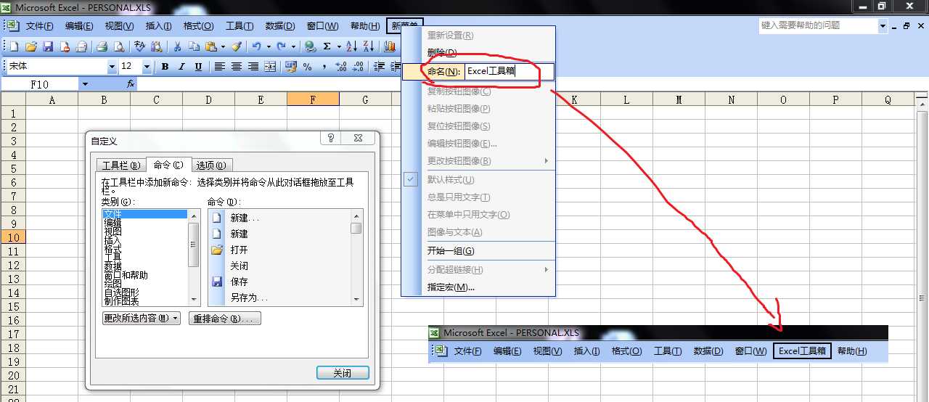
Task: Click the Sort Descending Z-A icon
Action: [368, 46]
